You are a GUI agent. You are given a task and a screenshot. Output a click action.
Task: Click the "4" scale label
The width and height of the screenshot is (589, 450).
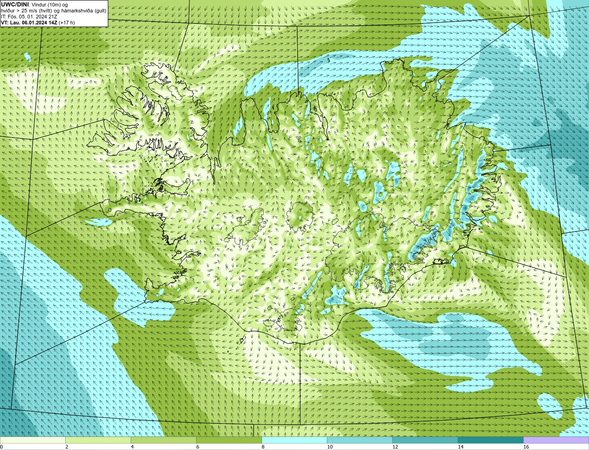tap(132, 447)
